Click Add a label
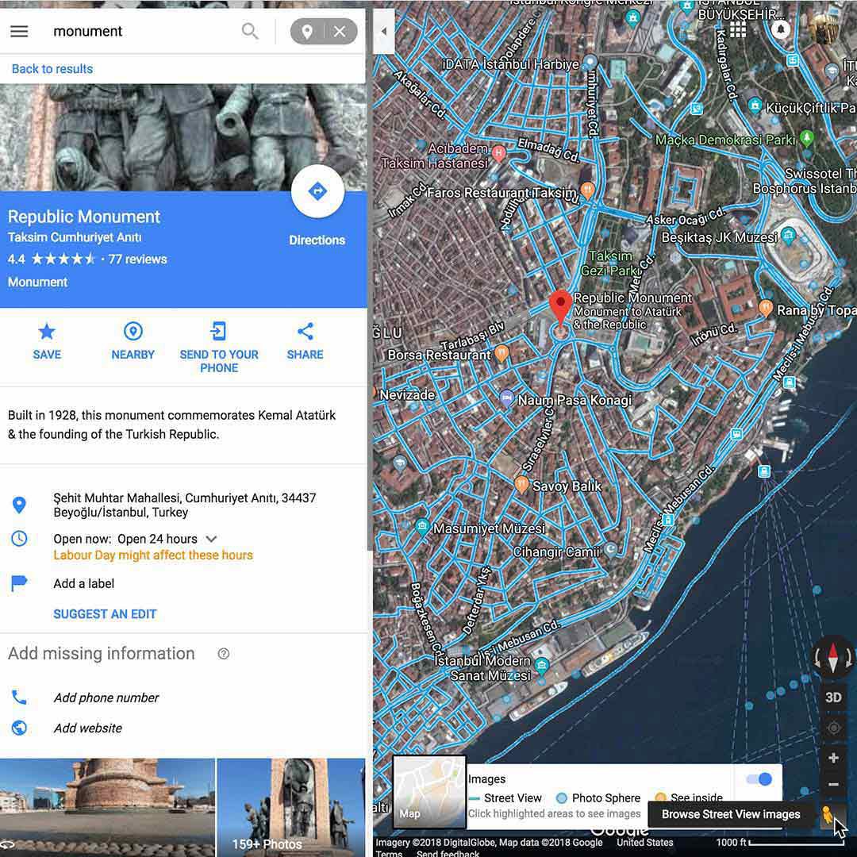The width and height of the screenshot is (857, 857). tap(83, 584)
